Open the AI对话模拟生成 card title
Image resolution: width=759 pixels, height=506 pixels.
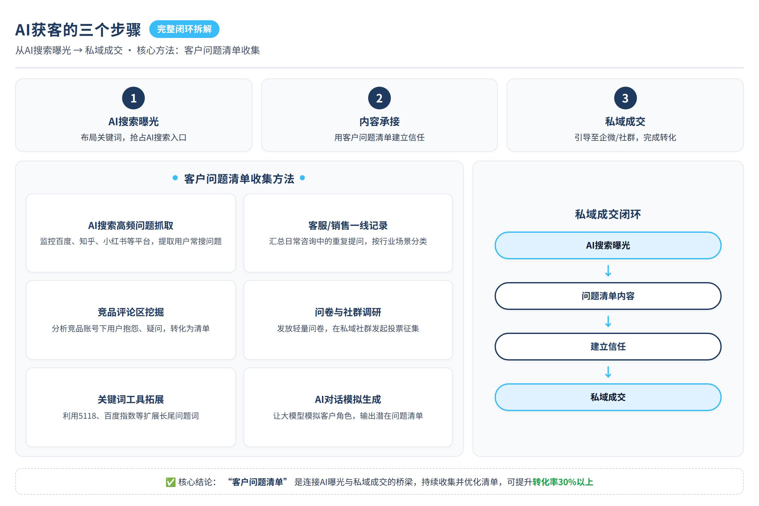pyautogui.click(x=348, y=399)
